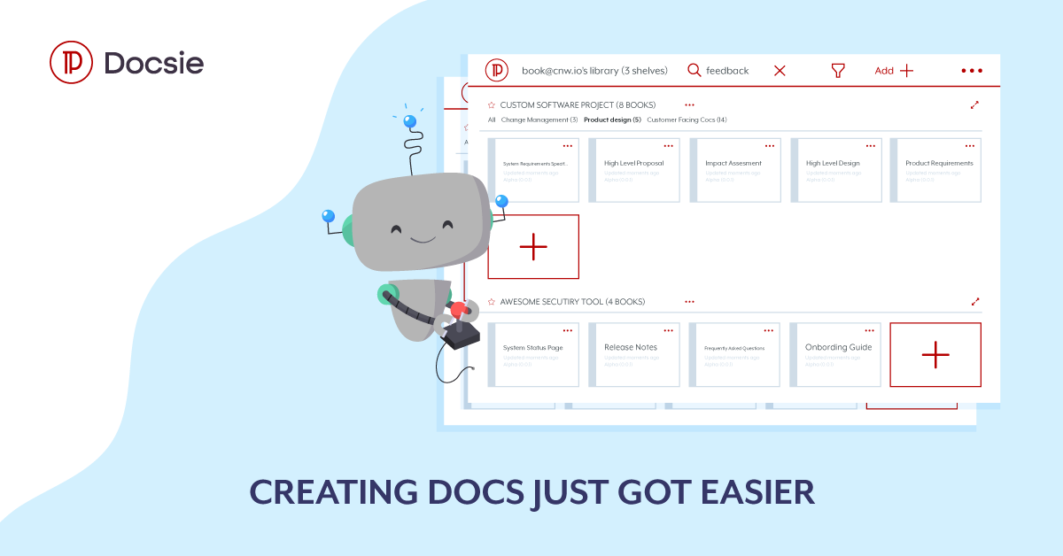Click the Add plus button in the header

(x=894, y=71)
